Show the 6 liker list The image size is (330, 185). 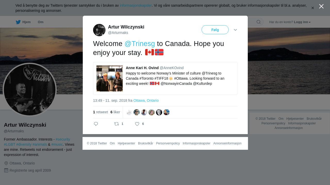[x=115, y=112]
